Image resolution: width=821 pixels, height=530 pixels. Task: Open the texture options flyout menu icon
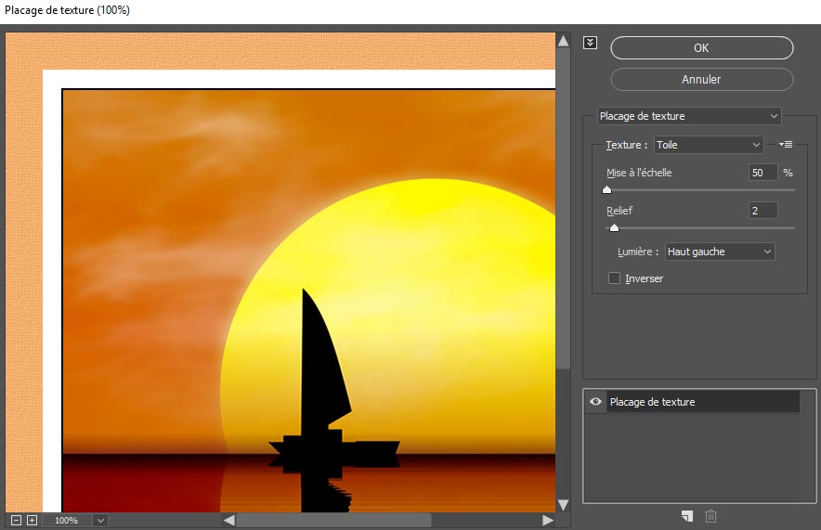(x=786, y=145)
